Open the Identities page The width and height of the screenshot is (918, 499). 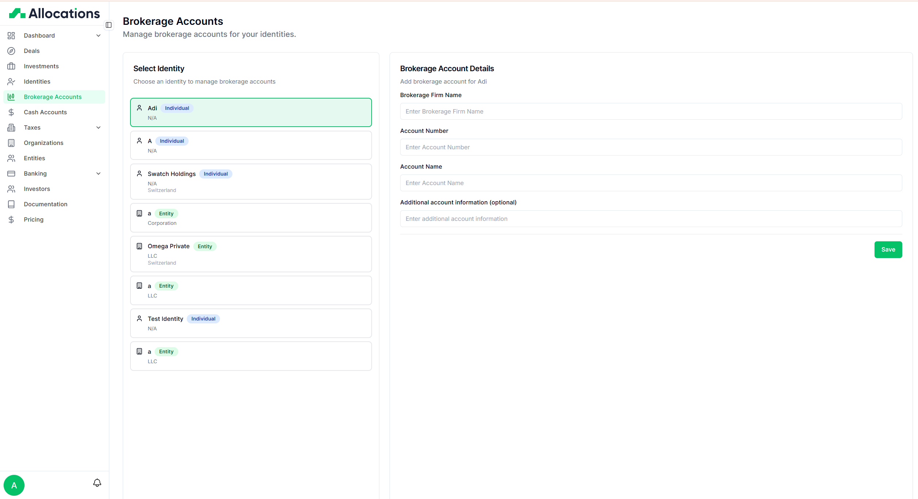pos(37,81)
